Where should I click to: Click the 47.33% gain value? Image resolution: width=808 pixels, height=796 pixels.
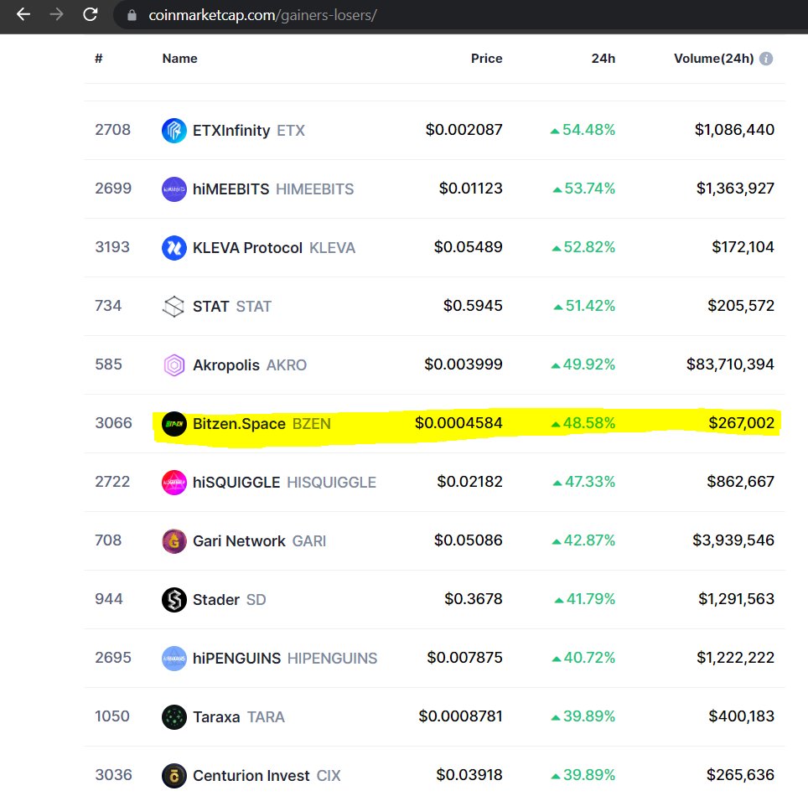[584, 482]
